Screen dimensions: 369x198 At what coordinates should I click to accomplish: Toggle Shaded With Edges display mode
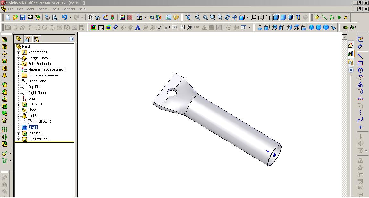click(x=276, y=17)
